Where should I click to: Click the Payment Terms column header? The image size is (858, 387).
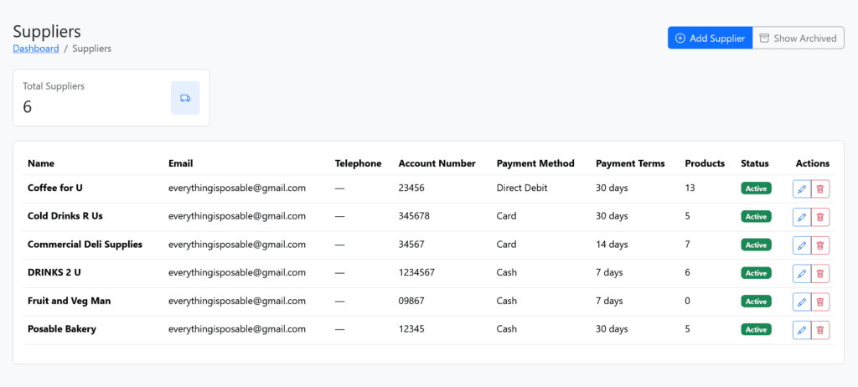click(x=630, y=163)
